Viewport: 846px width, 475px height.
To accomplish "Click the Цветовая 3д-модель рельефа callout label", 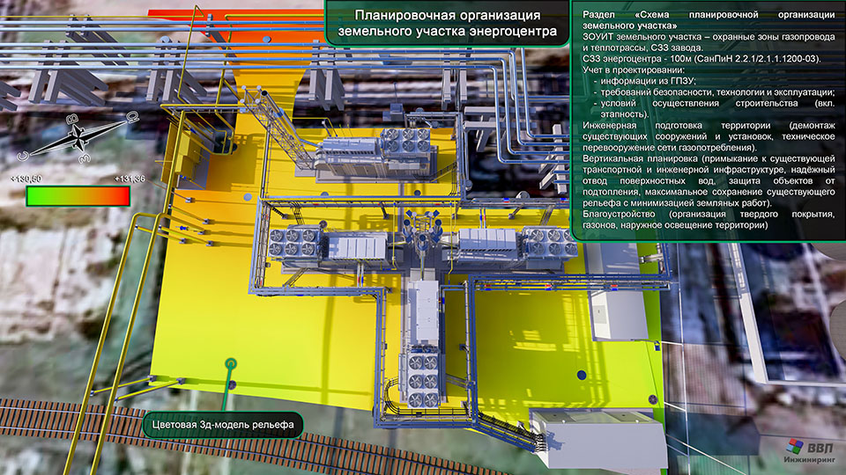I will [223, 424].
